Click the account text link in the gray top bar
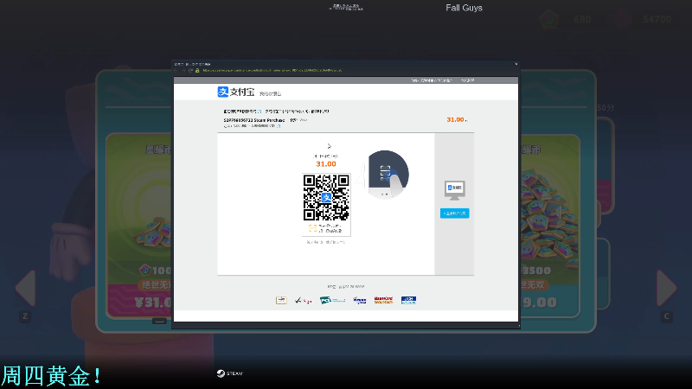This screenshot has height=389, width=692. 432,80
